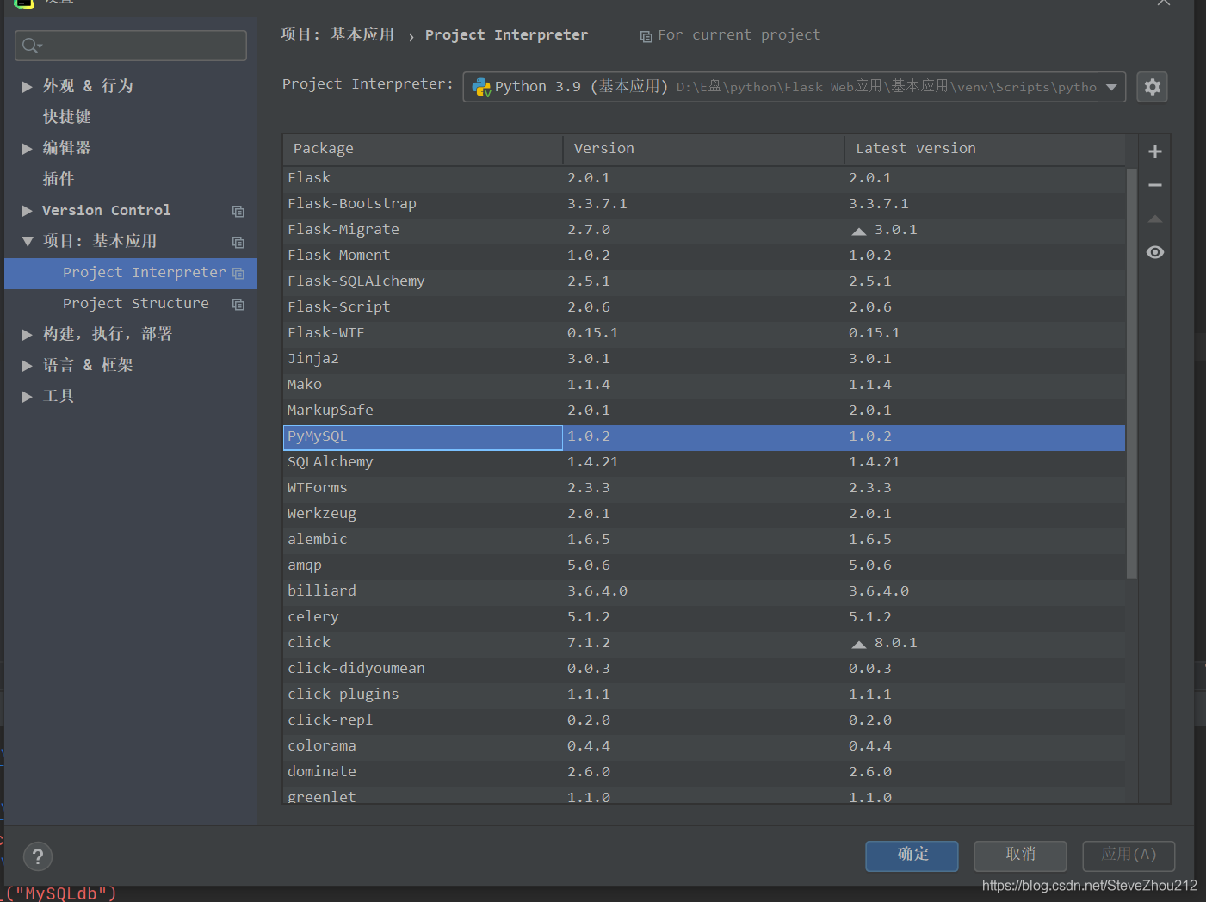This screenshot has height=902, width=1206.
Task: Click project-level icon beside Project Interpreter item
Action: click(x=238, y=273)
